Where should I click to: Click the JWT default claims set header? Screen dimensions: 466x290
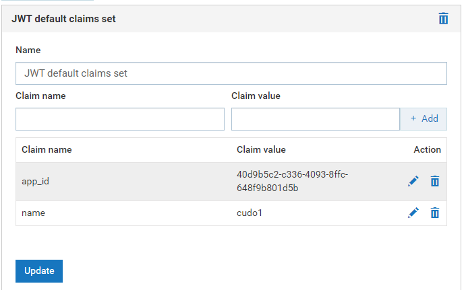point(64,19)
